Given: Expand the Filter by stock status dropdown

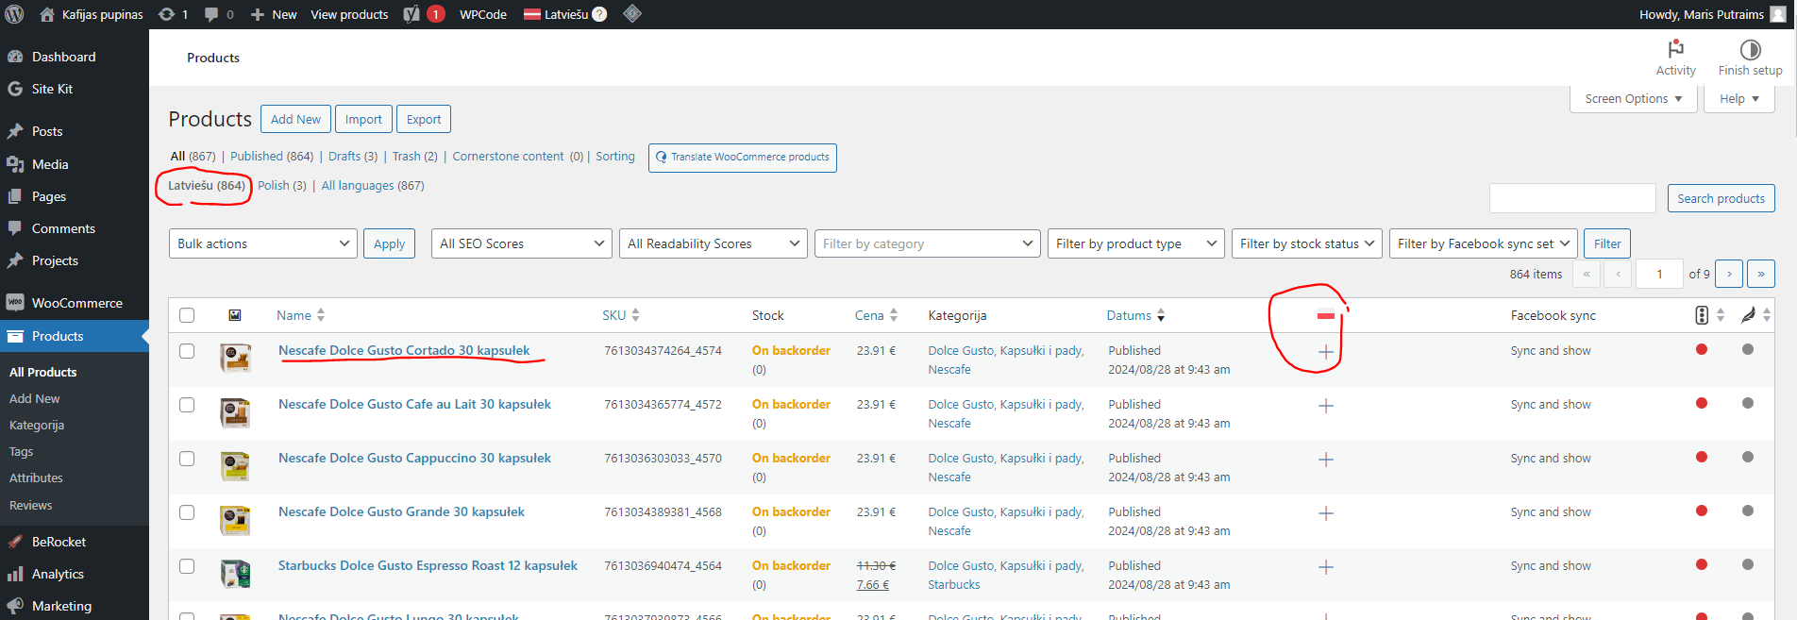Looking at the screenshot, I should coord(1307,243).
